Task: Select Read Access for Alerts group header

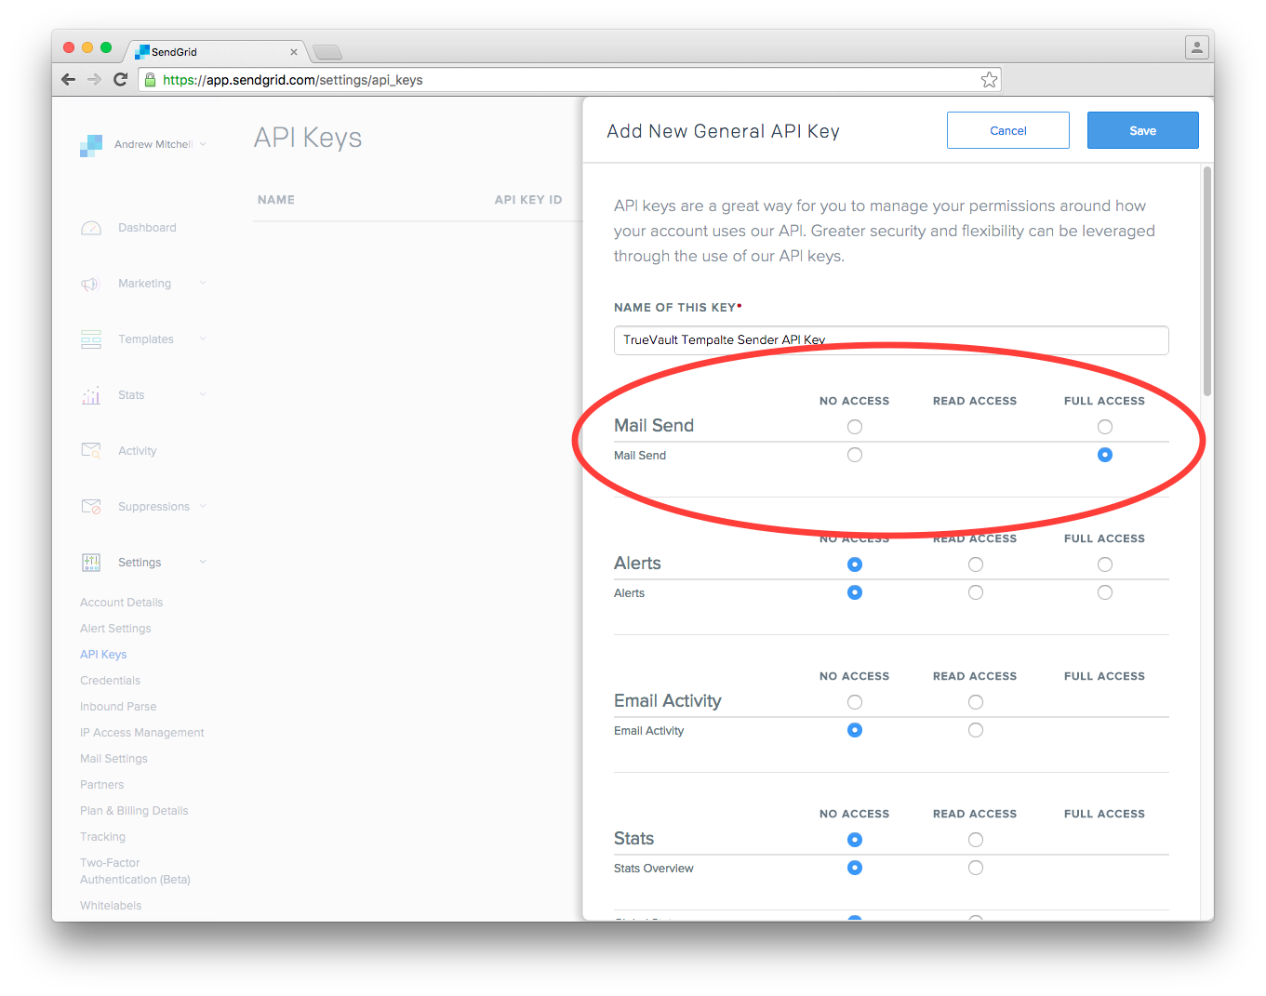Action: 976,564
